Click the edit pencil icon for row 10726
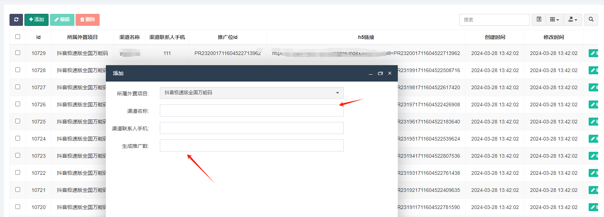 [593, 104]
